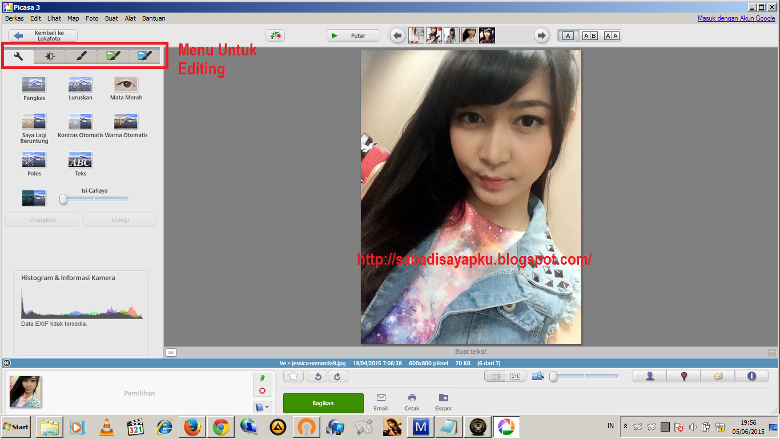This screenshot has width=780, height=439.
Task: Select the Luruskan straighten tool
Action: (x=80, y=89)
